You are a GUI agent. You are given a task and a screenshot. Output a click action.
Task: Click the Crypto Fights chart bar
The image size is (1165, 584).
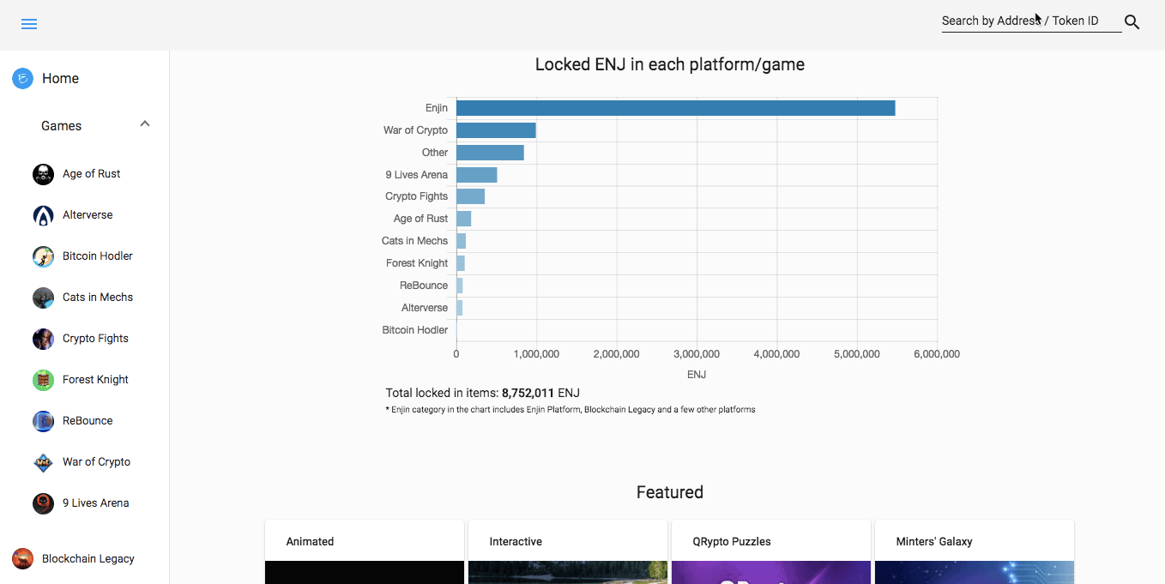coord(470,196)
